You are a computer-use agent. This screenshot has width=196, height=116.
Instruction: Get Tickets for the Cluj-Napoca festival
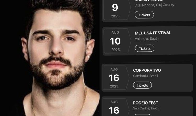(x=144, y=15)
